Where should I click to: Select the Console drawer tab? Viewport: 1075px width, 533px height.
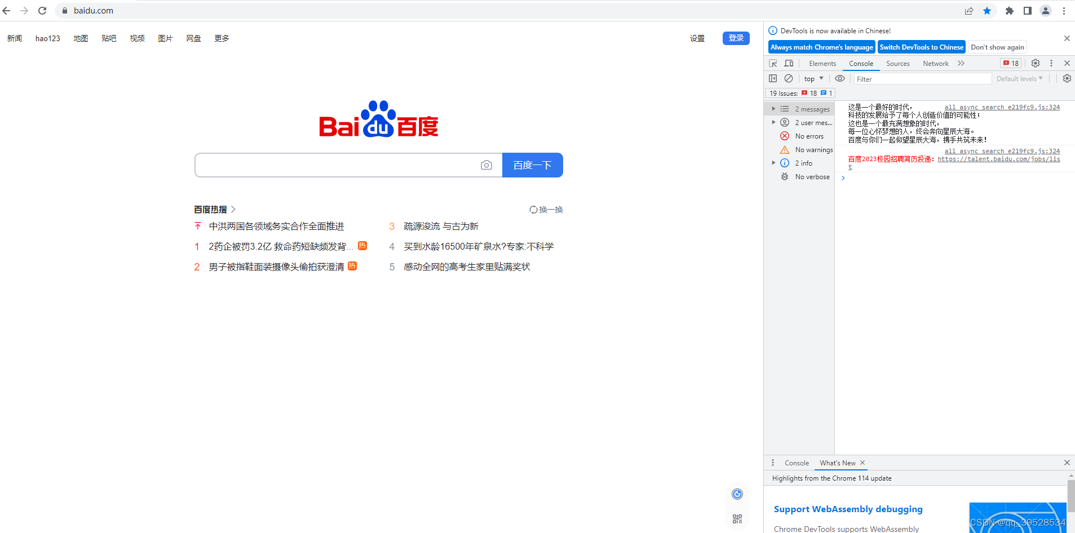pyautogui.click(x=797, y=463)
